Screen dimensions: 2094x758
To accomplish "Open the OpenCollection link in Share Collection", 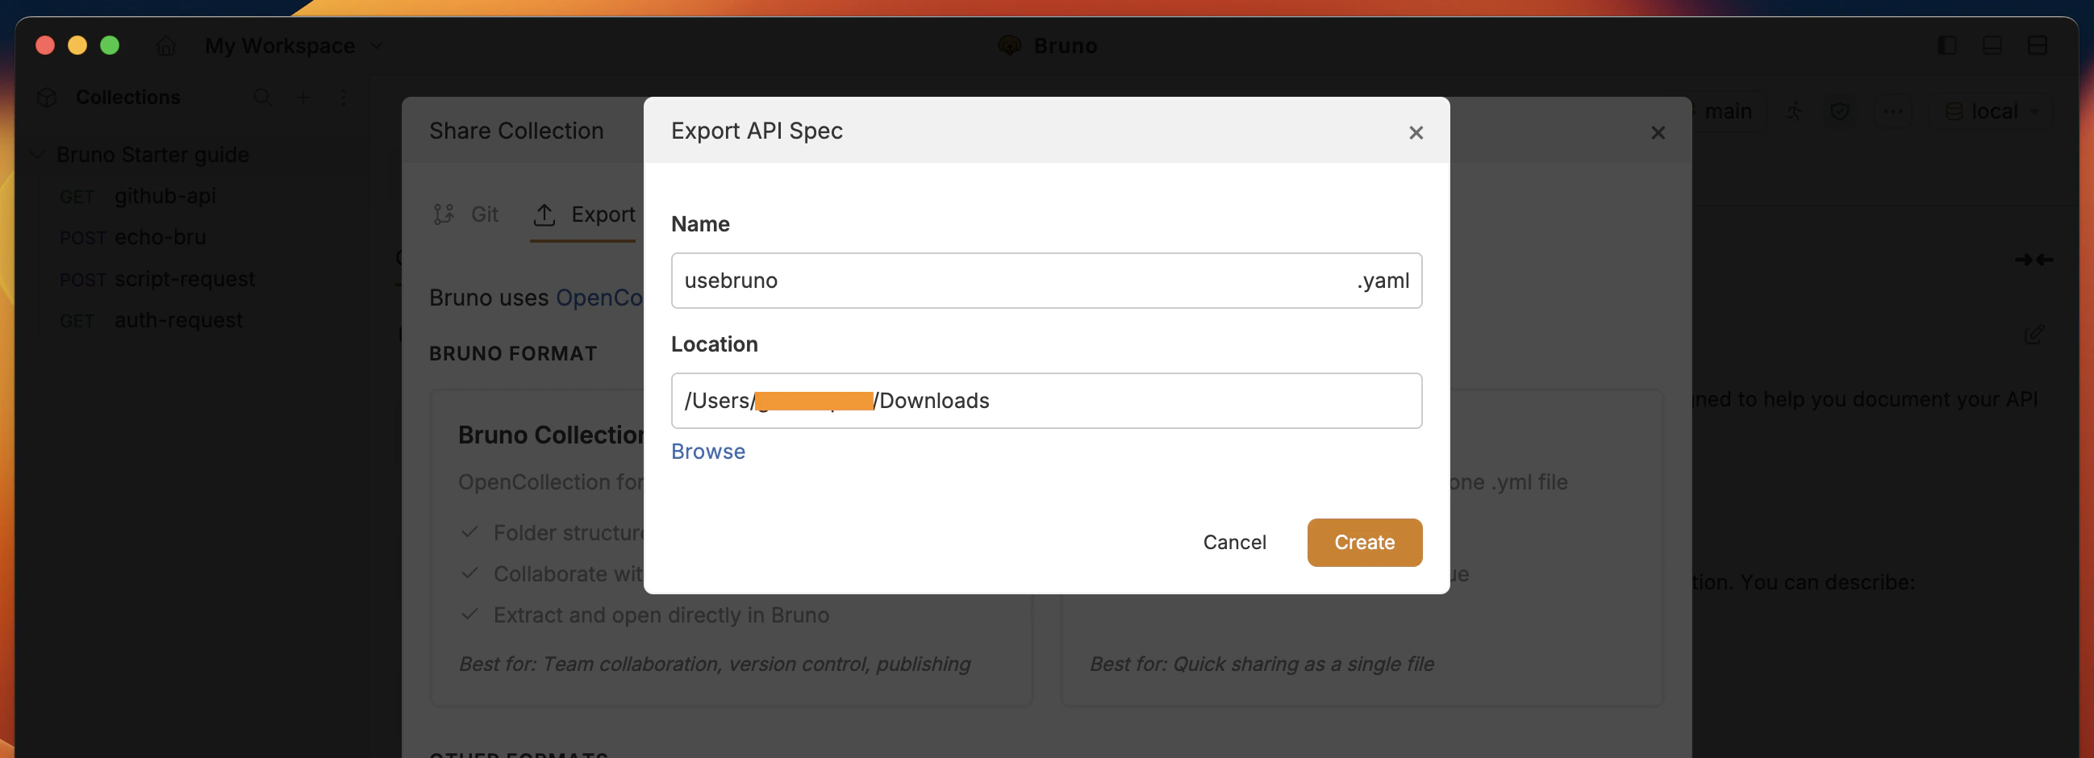I will click(599, 298).
